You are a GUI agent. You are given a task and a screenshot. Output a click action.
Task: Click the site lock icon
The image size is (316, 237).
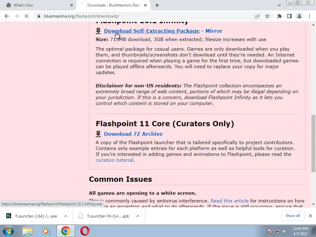39,16
